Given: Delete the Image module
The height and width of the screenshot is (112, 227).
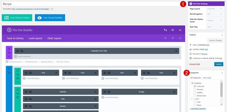Looking at the screenshot, I should click(174, 92).
